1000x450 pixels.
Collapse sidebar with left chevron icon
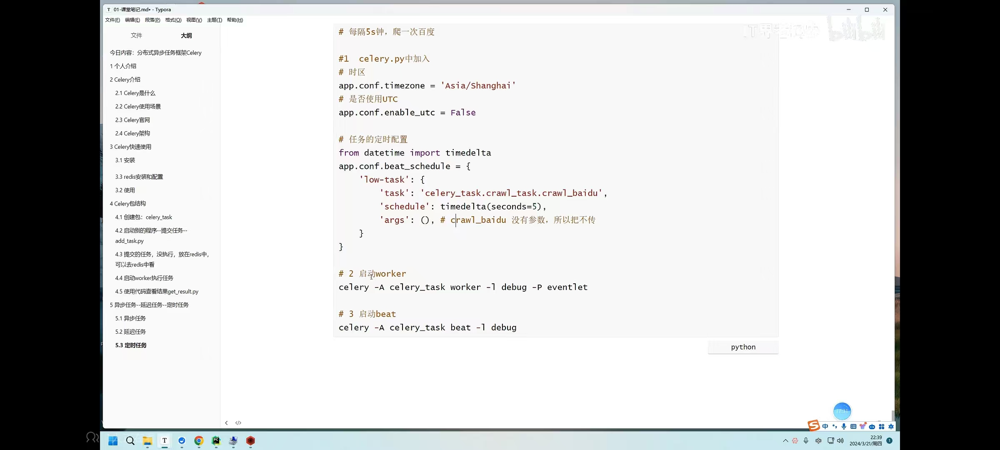tap(226, 423)
